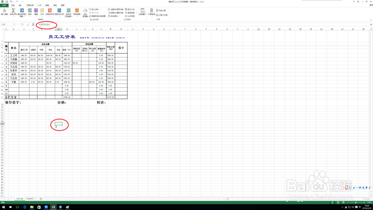Image resolution: width=373 pixels, height=210 pixels.
Task: Open the Data ribbon tab
Action: [47, 5]
